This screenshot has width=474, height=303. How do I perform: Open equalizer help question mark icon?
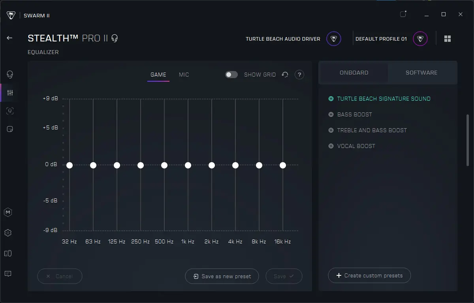coord(299,75)
